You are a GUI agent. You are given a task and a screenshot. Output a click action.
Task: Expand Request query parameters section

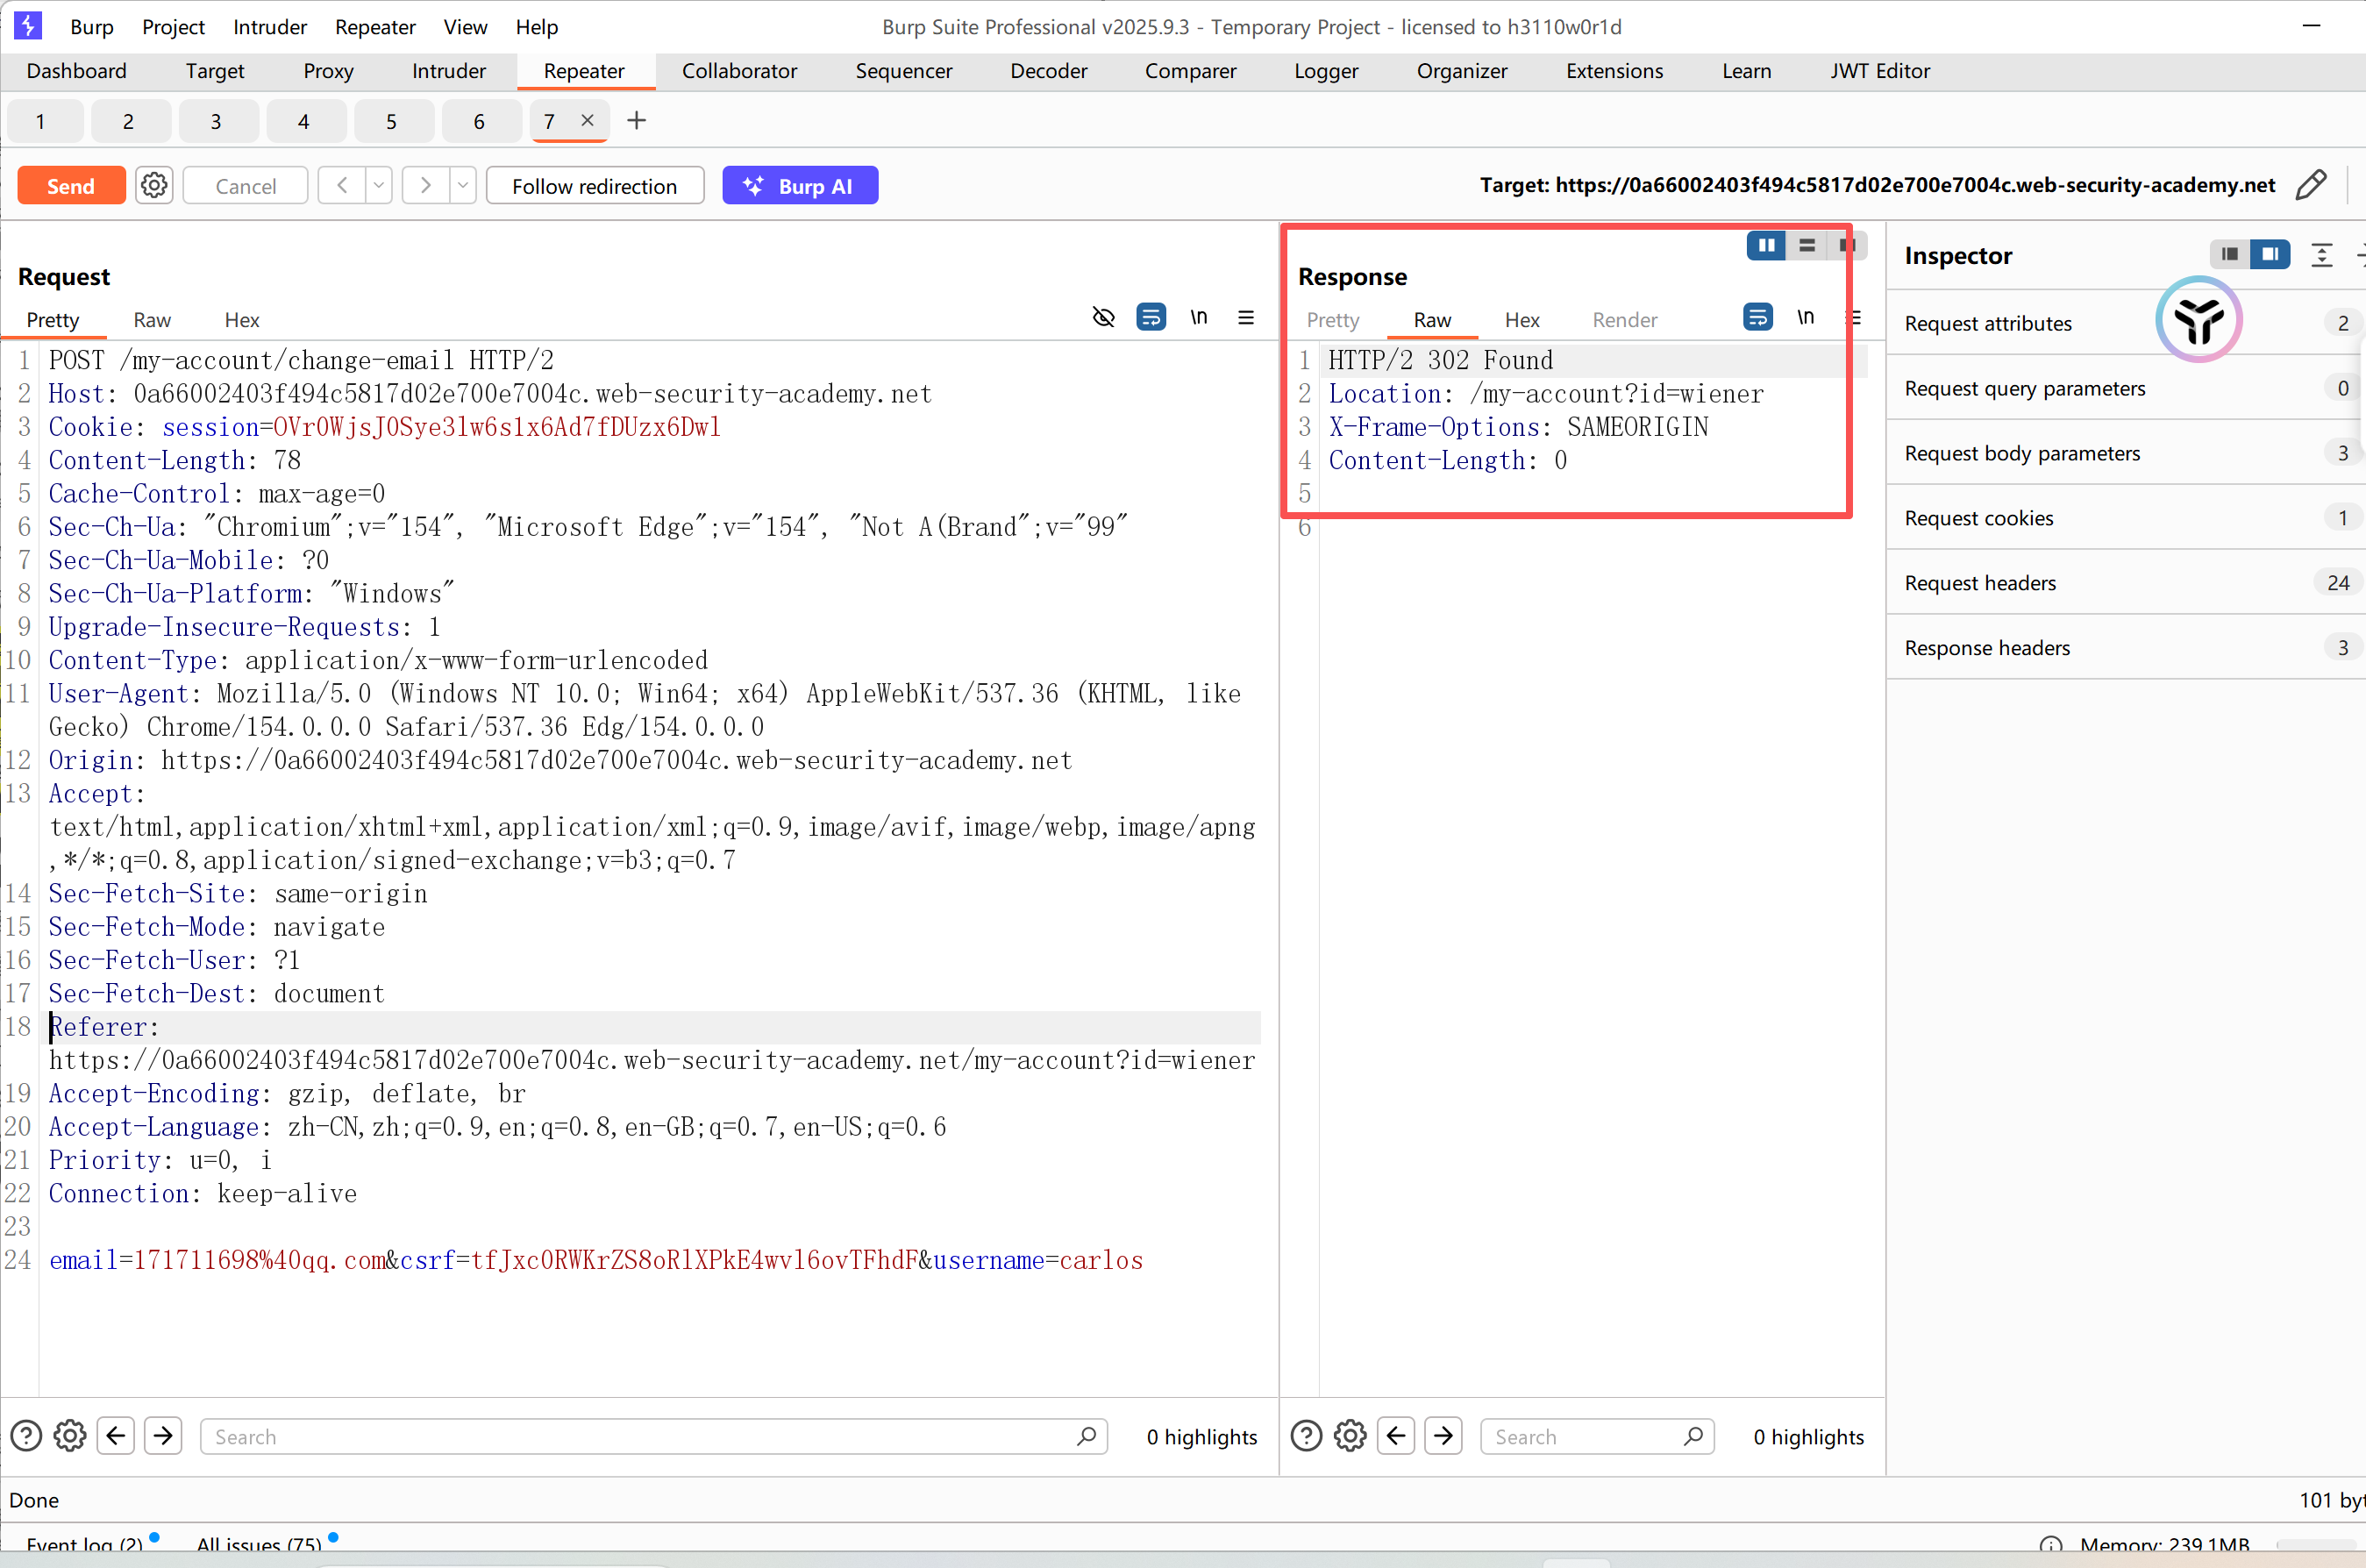[2125, 388]
